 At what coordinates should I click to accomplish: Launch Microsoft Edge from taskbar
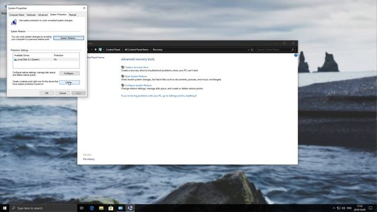tap(92, 208)
